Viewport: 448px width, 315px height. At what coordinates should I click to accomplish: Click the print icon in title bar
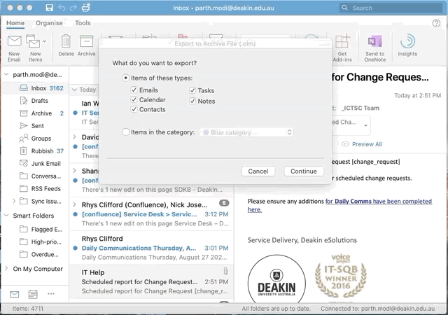85,8
